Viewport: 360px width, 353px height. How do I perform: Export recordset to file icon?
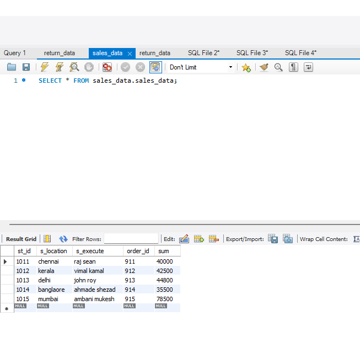coord(273,239)
